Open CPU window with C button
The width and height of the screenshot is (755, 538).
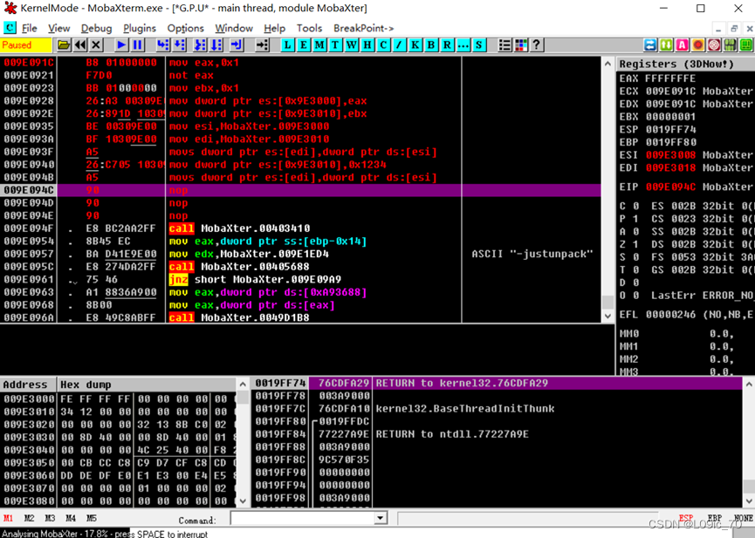coord(383,45)
